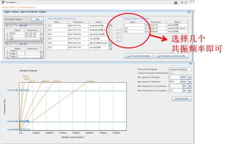Select the Rotor row in excitation slopes
Screen dimensions: 228x144
(x=23, y=33)
